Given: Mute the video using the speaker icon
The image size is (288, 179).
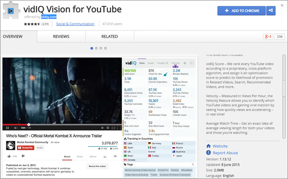Looking at the screenshot, I should pos(16,128).
